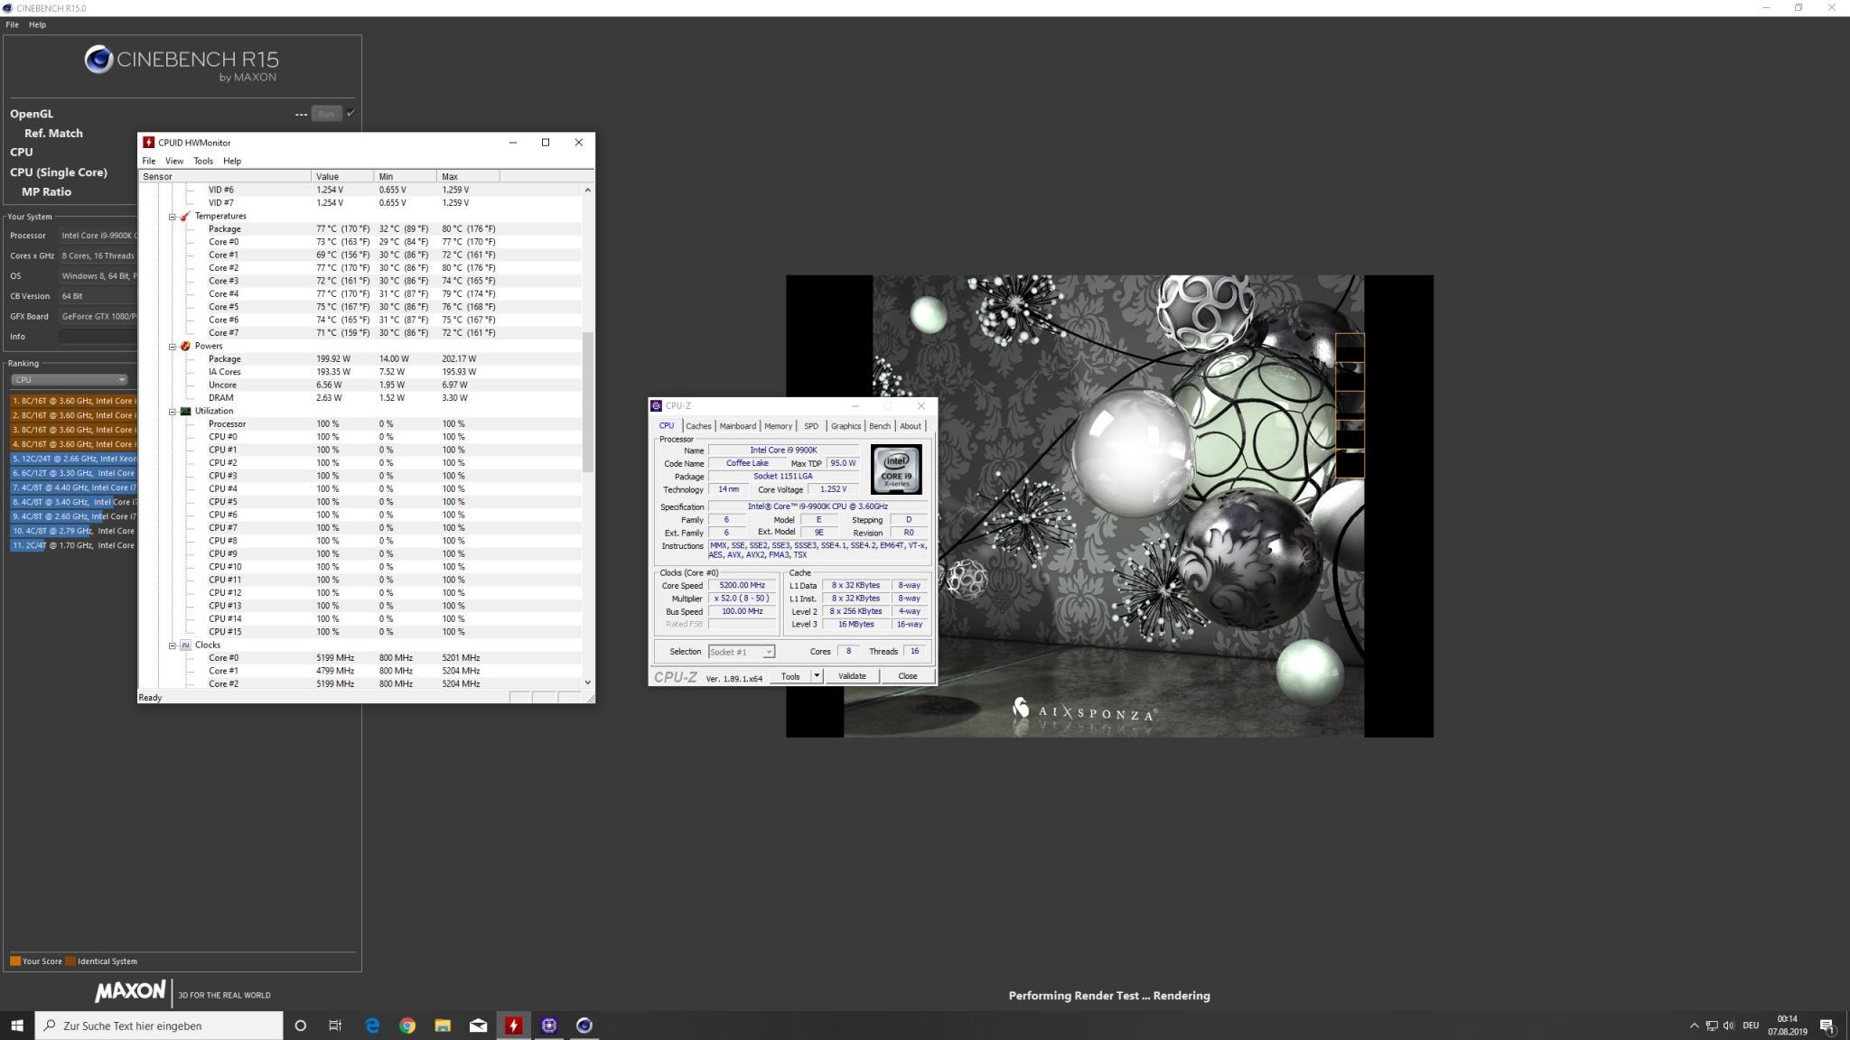Collapse the Utilization tree node in HWMonitor
1850x1040 pixels.
[173, 412]
